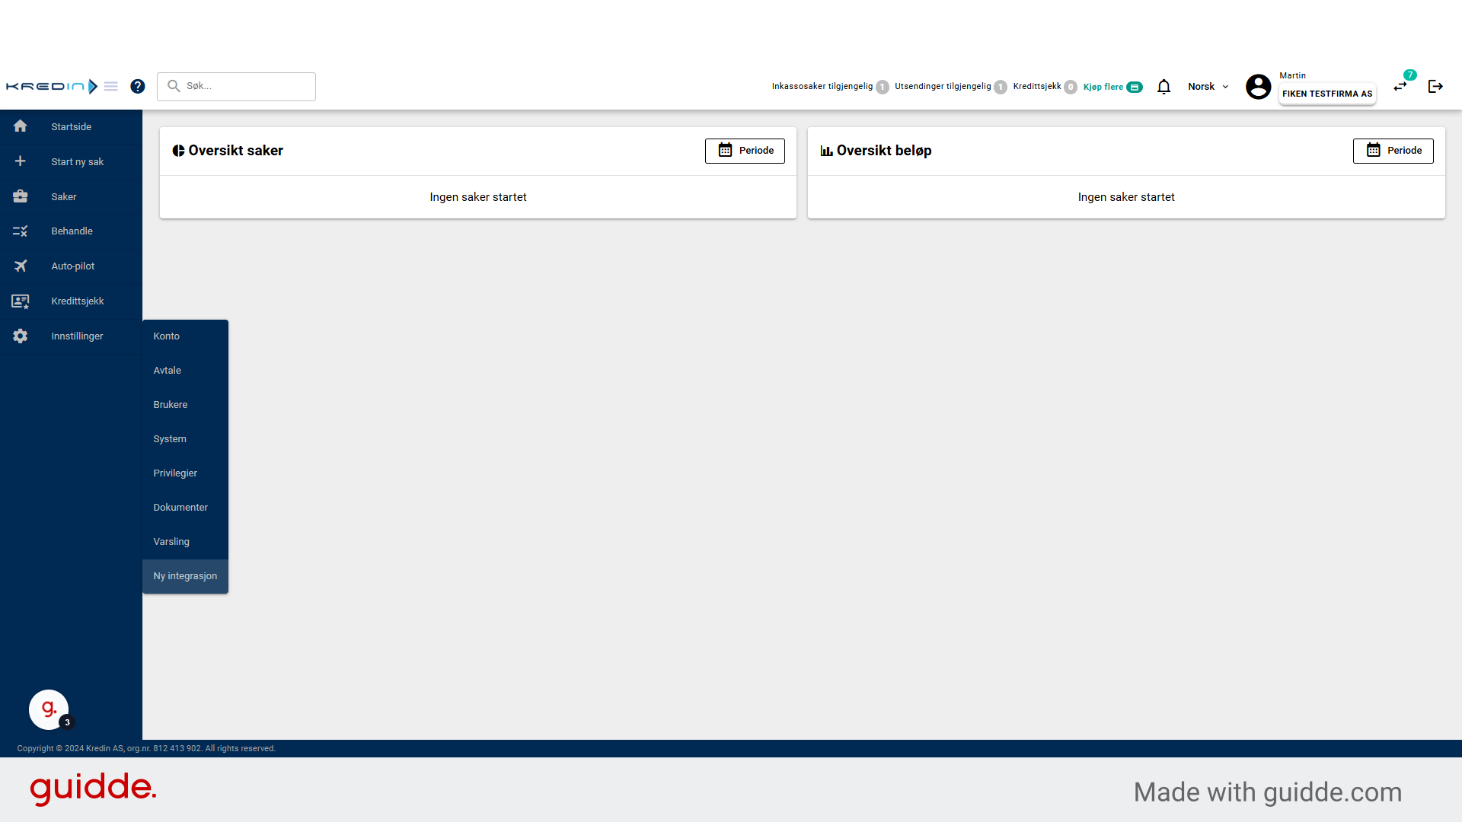Screen dimensions: 1462x822
Task: Click the Saker briefcase icon
Action: pyautogui.click(x=21, y=196)
